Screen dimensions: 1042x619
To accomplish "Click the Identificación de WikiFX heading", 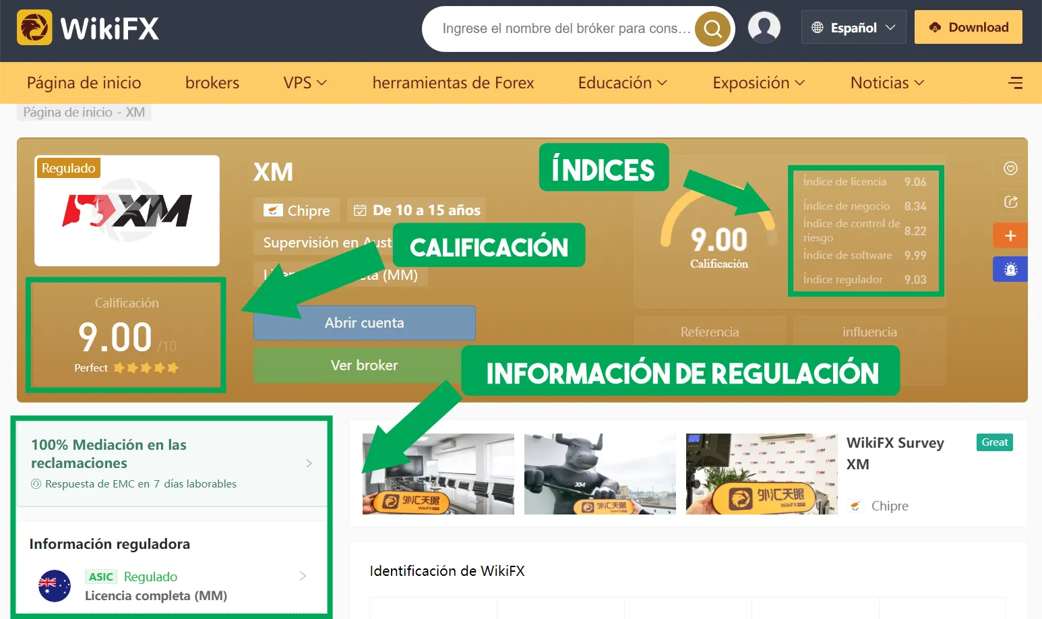I will (447, 571).
